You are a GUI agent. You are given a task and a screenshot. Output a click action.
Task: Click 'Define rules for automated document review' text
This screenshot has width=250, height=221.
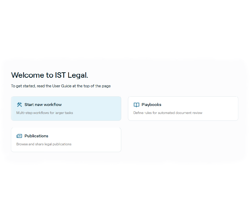pyautogui.click(x=168, y=113)
